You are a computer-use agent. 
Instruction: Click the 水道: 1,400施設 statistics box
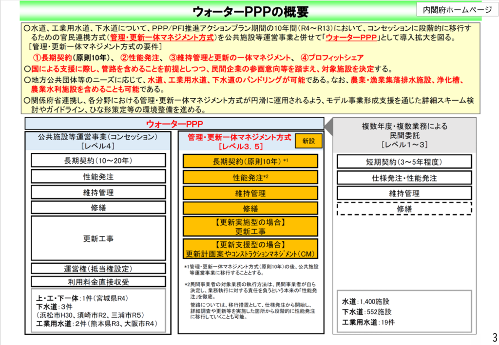(x=404, y=312)
